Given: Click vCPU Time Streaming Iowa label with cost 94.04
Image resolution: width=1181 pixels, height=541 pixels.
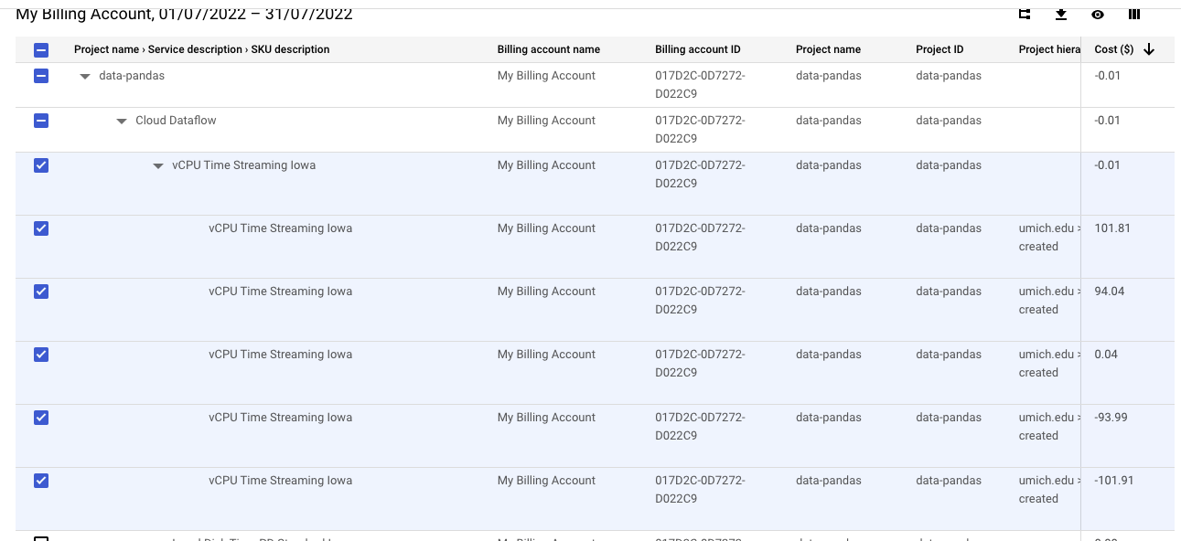Looking at the screenshot, I should pos(280,292).
